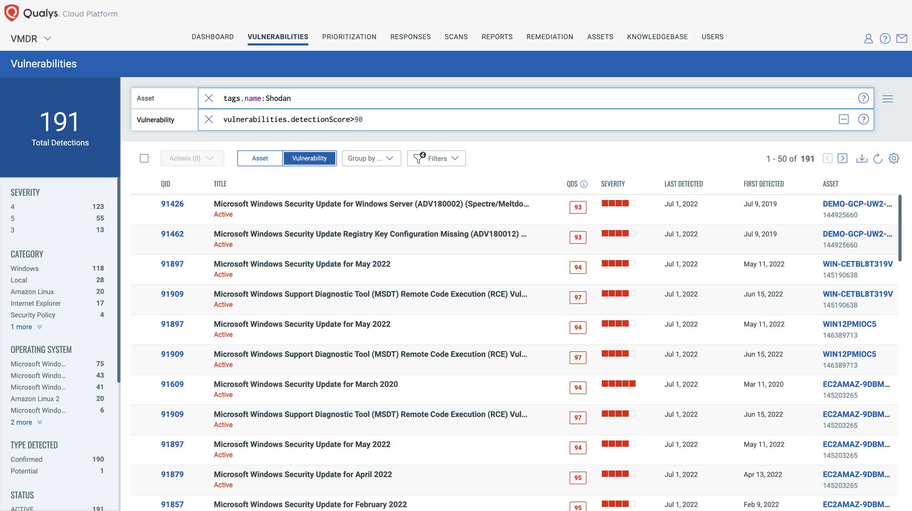912x511 pixels.
Task: Open the KnowledgeBase tab
Action: tap(657, 37)
